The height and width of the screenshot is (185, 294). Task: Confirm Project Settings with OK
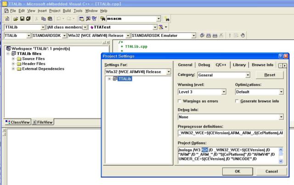pyautogui.click(x=237, y=171)
